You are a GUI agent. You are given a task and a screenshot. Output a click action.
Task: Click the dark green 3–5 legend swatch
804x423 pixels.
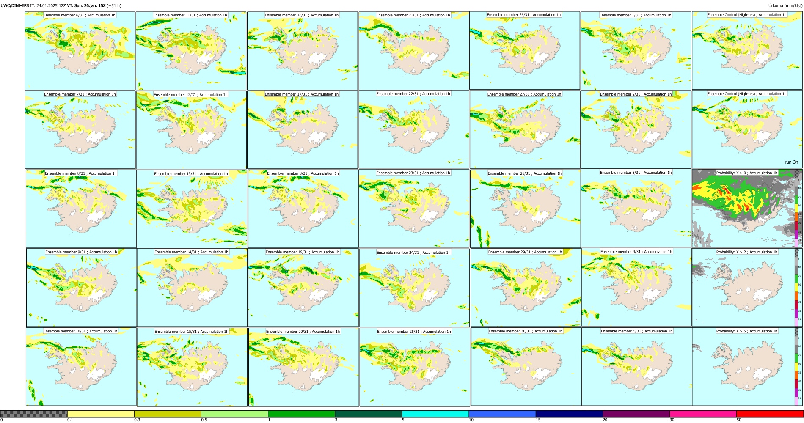pyautogui.click(x=369, y=414)
